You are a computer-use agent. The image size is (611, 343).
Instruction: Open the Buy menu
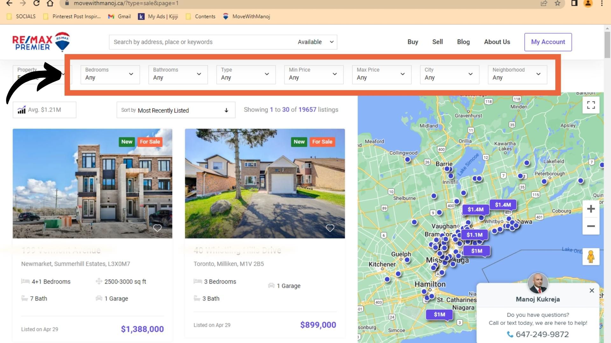[x=412, y=42]
